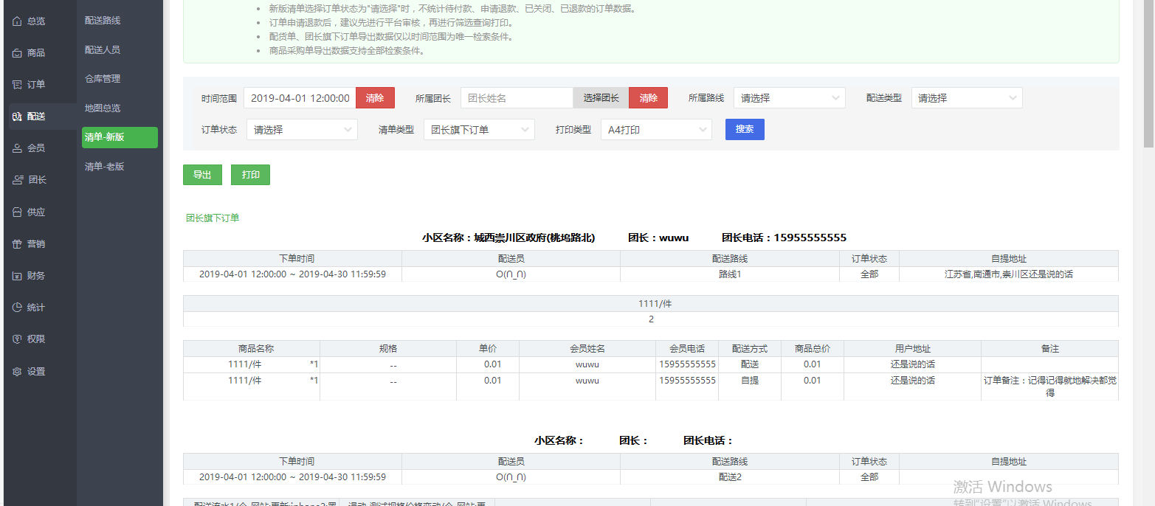Open the 商品 products icon in sidebar
1155x506 pixels.
point(17,53)
